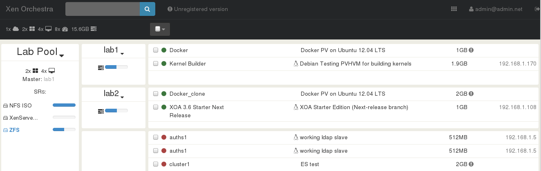Click the warning icon beside Docker 1GB
Viewport: 541px width, 171px height.
click(471, 50)
